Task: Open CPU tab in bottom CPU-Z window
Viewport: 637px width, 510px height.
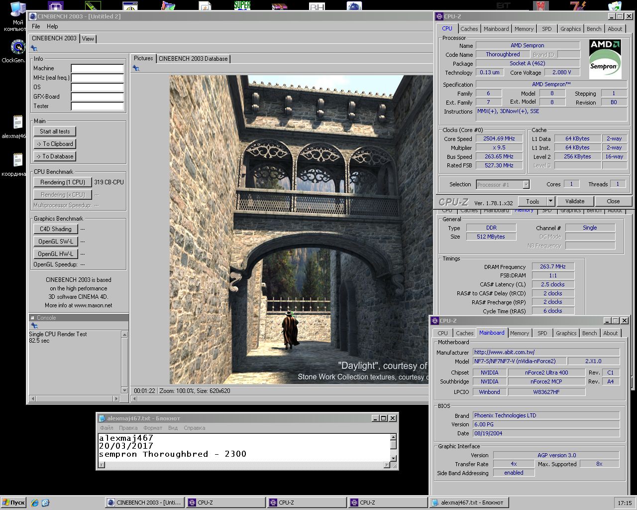Action: point(442,333)
